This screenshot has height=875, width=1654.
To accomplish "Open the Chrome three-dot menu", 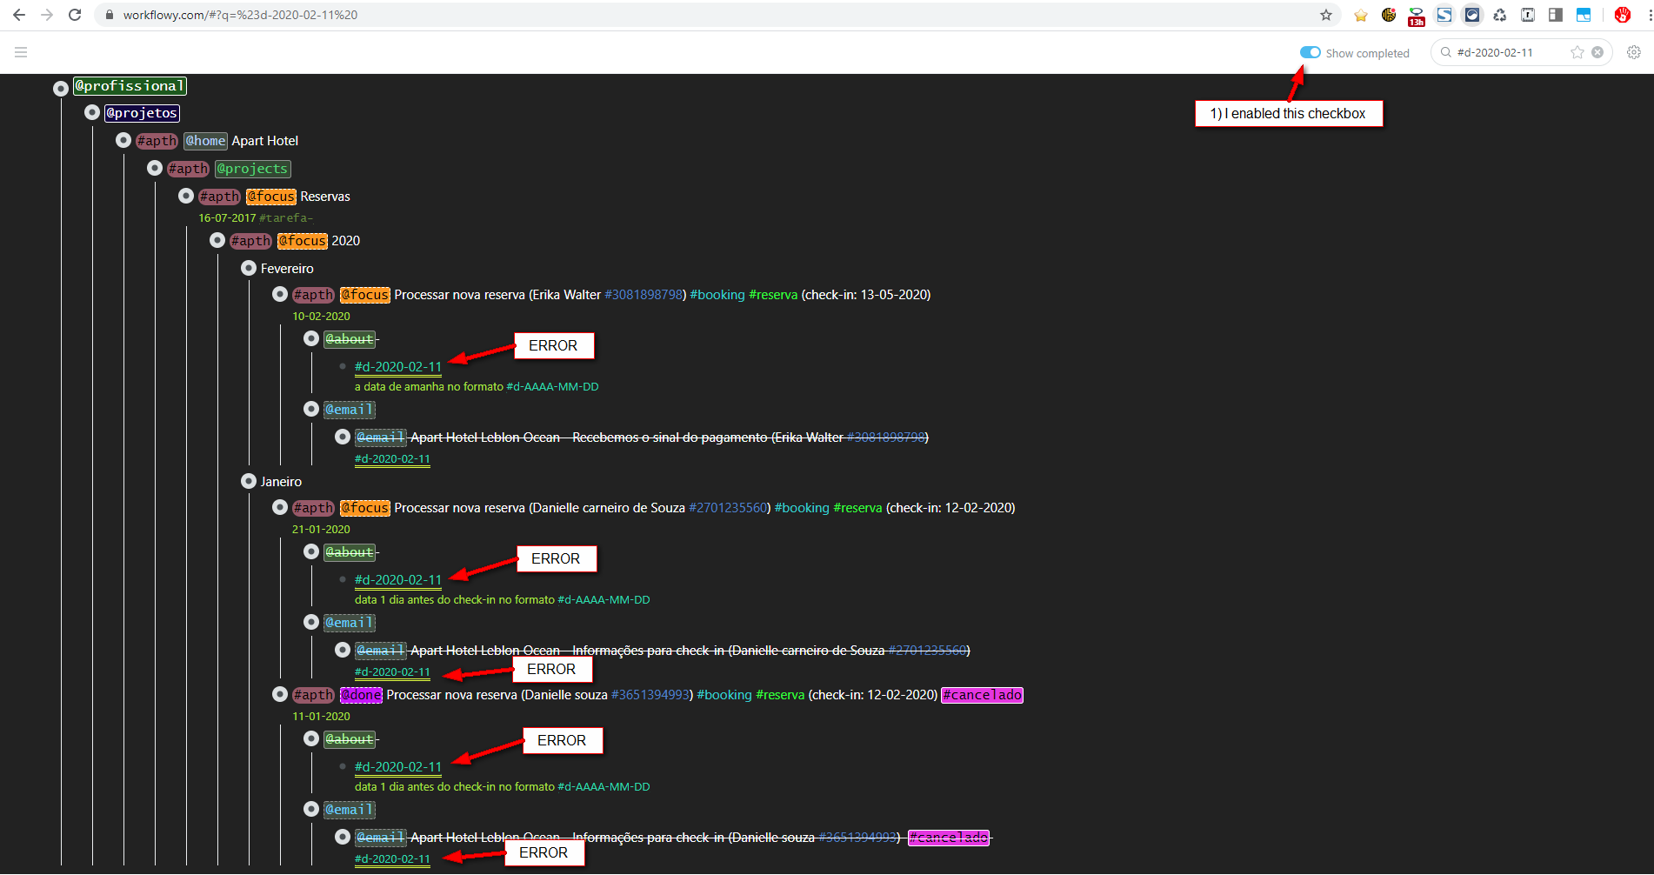I will pyautogui.click(x=1650, y=15).
